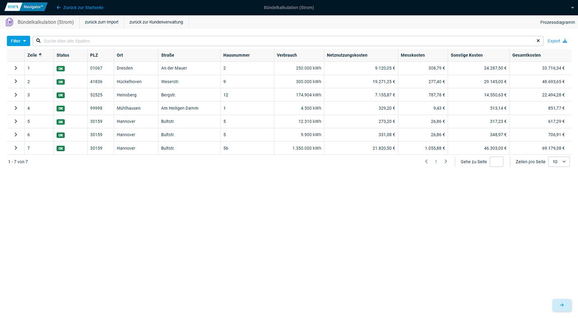
Task: Expand row 1 for Dresden
Action: click(x=16, y=68)
